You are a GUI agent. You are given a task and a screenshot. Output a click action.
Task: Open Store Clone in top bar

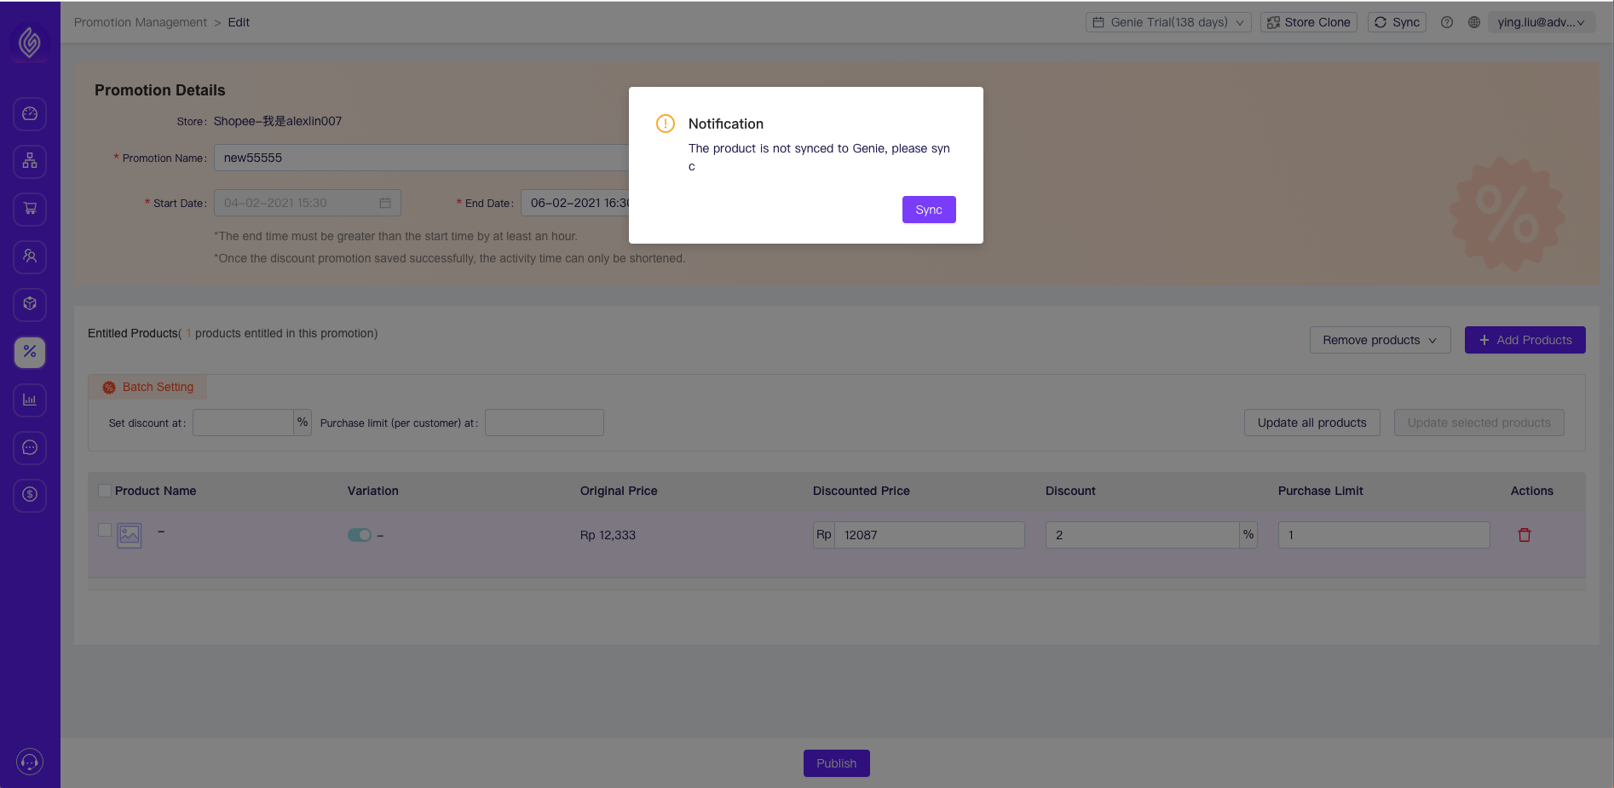coord(1308,22)
